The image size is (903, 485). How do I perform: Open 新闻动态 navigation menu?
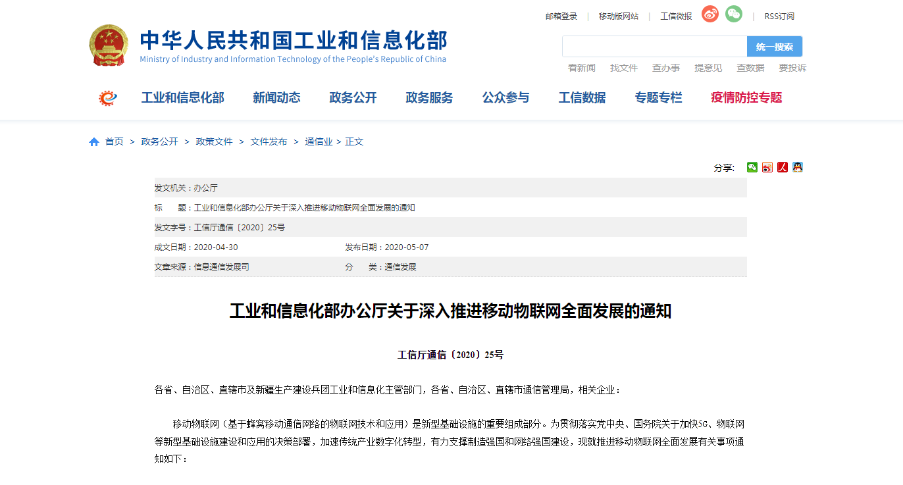click(x=276, y=98)
